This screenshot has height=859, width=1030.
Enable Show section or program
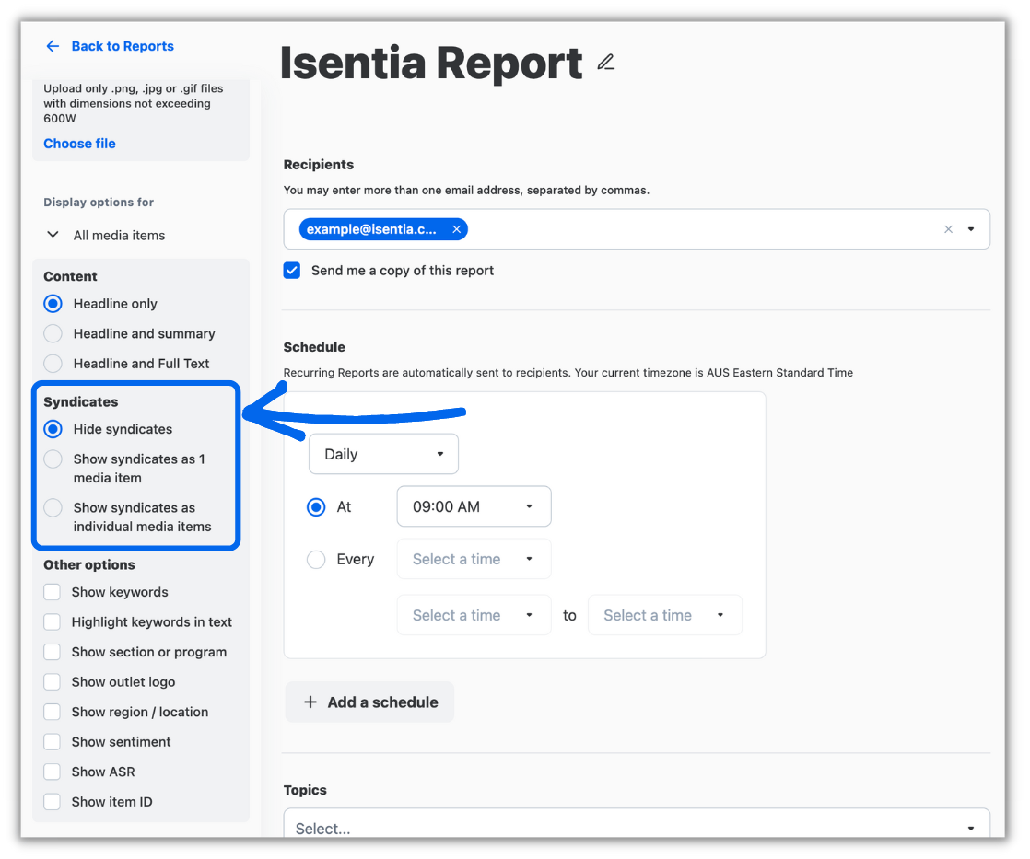click(x=52, y=652)
